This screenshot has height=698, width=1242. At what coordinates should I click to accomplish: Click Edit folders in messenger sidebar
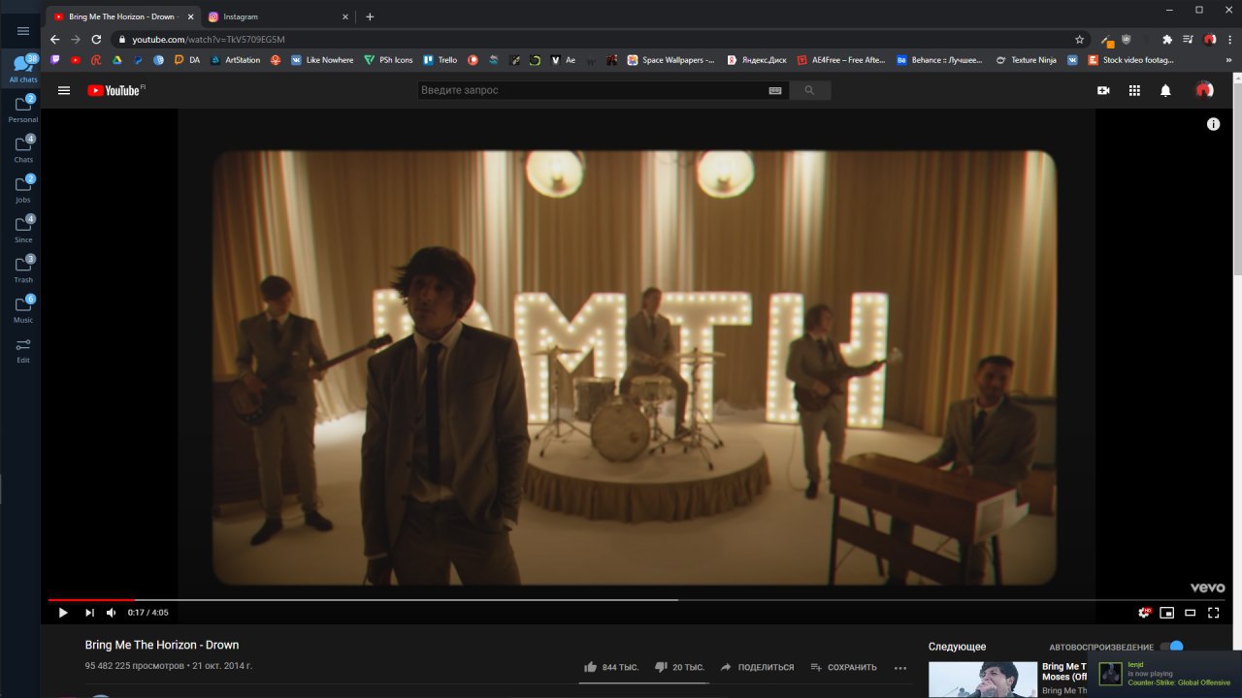tap(23, 350)
